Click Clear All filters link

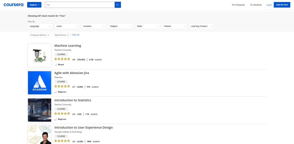76,35
